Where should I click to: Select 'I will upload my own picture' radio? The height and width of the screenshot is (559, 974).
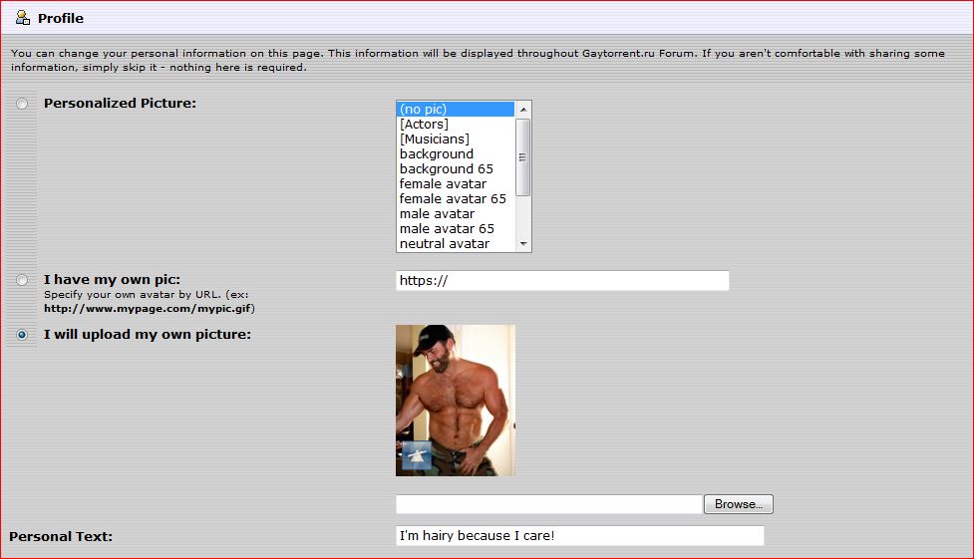point(22,335)
